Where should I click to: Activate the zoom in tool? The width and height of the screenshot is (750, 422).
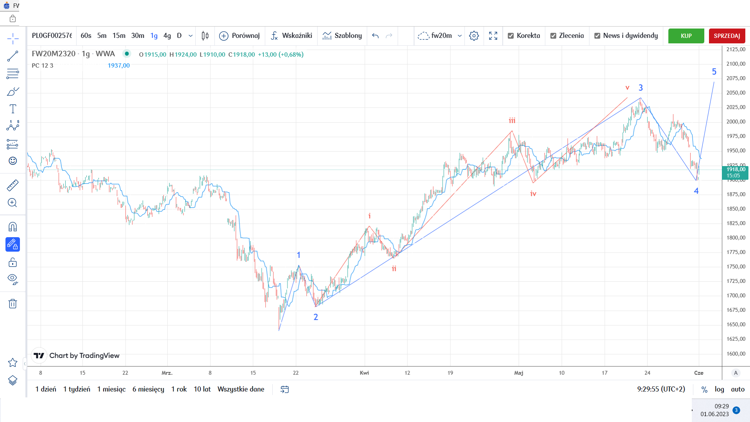[12, 202]
